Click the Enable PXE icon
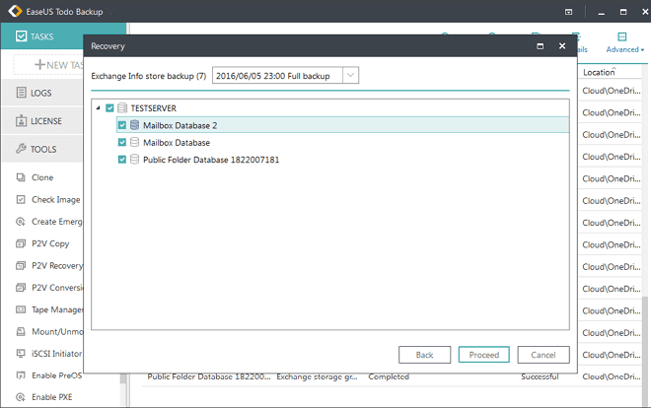This screenshot has height=408, width=651. 21,397
